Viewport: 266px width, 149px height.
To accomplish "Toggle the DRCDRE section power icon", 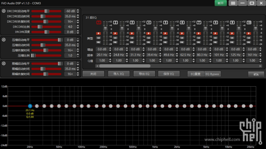I will [x=4, y=11].
